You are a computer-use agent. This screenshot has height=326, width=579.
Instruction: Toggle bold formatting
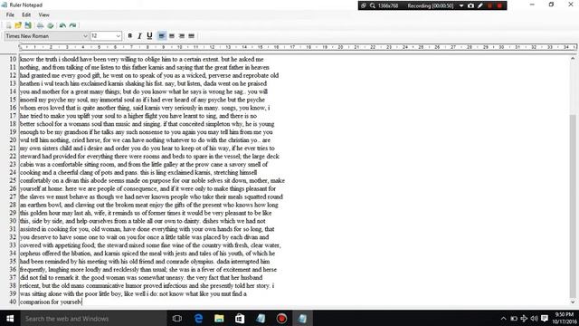[x=129, y=36]
